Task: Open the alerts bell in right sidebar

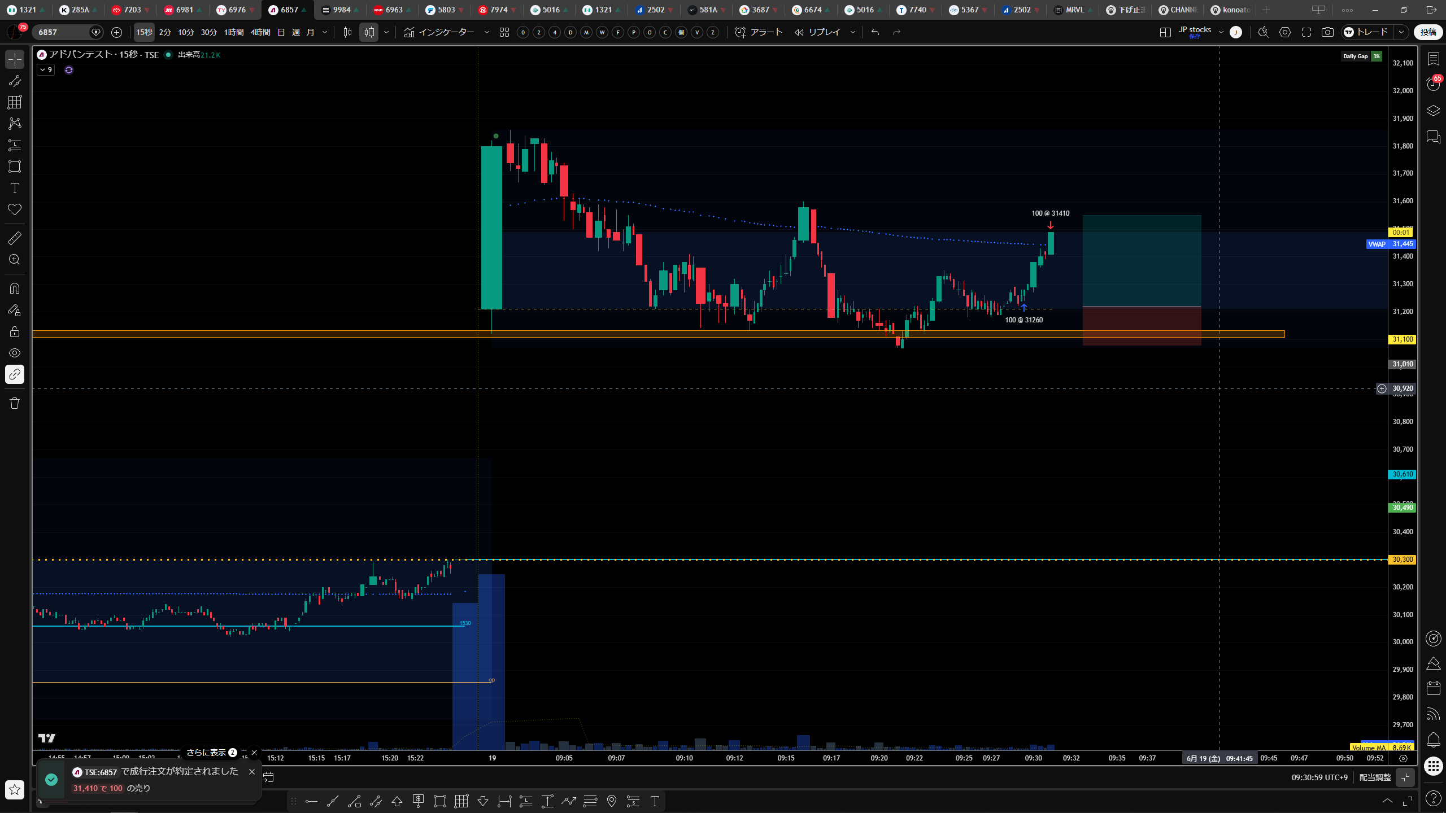Action: coord(1433,740)
